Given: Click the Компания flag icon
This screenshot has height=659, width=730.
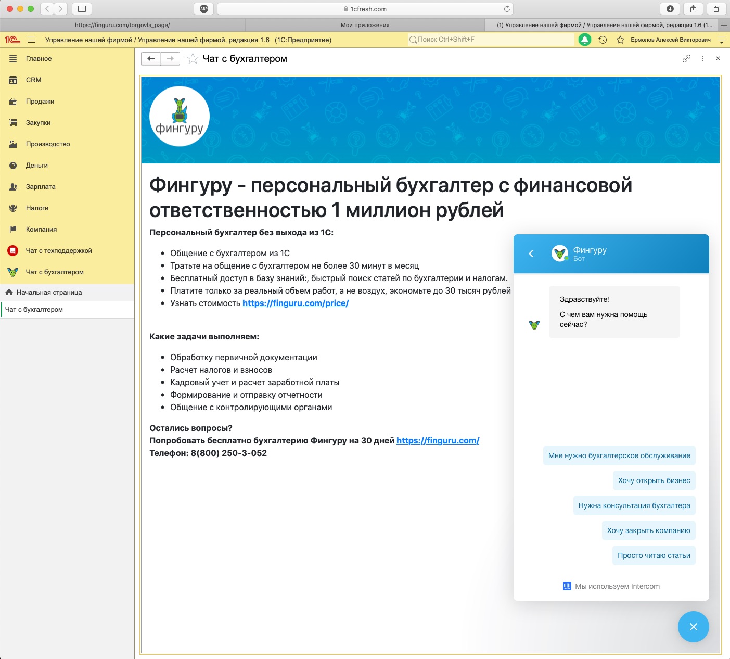Looking at the screenshot, I should 13,230.
